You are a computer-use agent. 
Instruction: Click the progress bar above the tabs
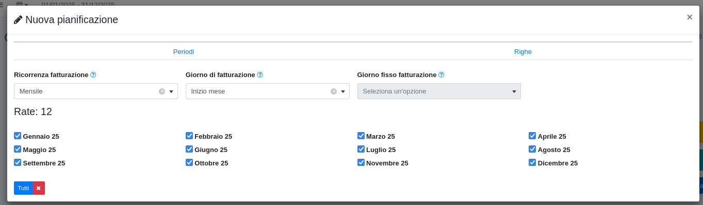point(353,42)
